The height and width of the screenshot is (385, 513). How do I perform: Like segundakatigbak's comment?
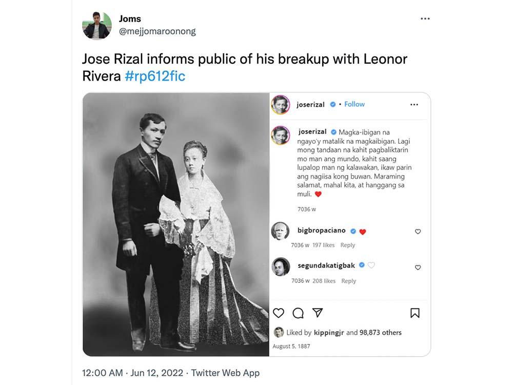click(418, 267)
